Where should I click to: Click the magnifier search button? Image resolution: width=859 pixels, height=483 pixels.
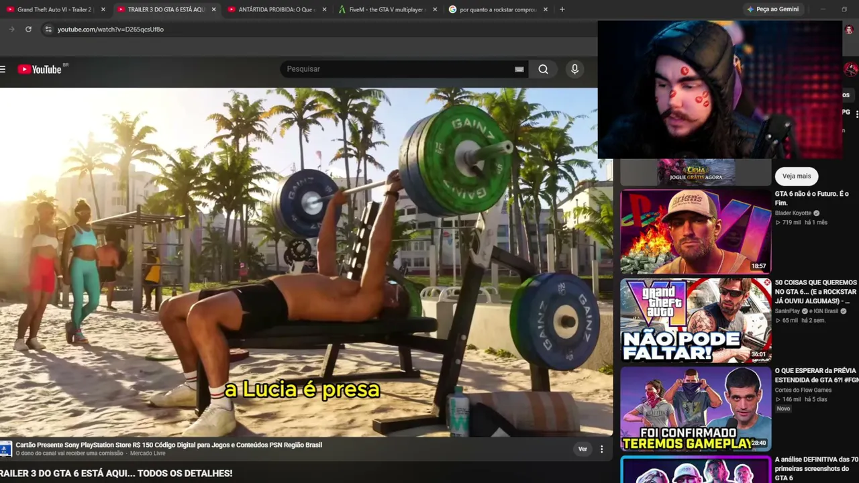(543, 69)
